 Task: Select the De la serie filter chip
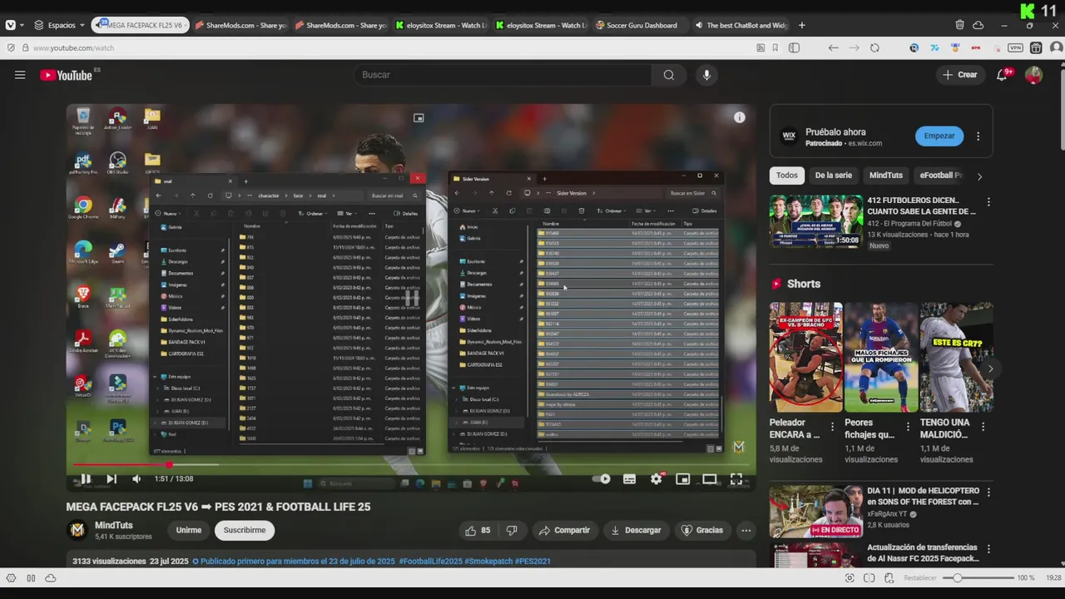pos(834,176)
